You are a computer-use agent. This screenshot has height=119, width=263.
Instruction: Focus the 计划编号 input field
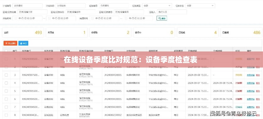click(x=28, y=6)
